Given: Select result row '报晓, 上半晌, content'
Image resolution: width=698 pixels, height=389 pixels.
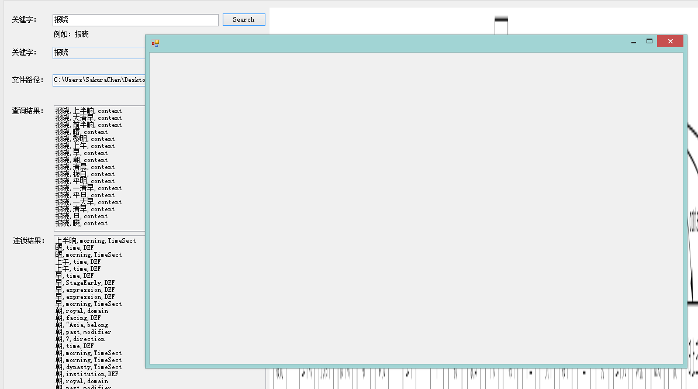Looking at the screenshot, I should (89, 111).
